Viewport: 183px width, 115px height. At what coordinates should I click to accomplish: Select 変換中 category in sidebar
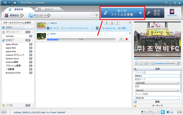[18, 27]
